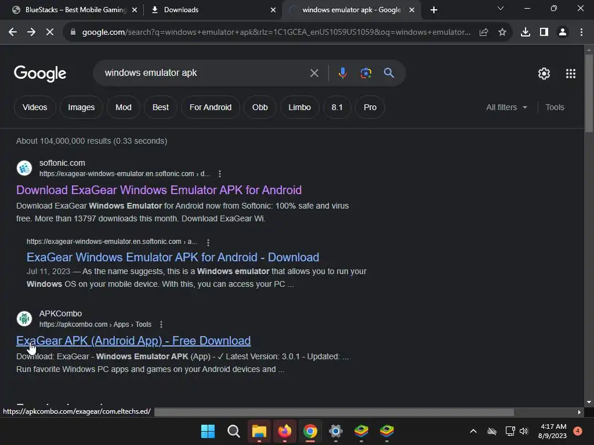Close the Downloads tab

tap(273, 10)
